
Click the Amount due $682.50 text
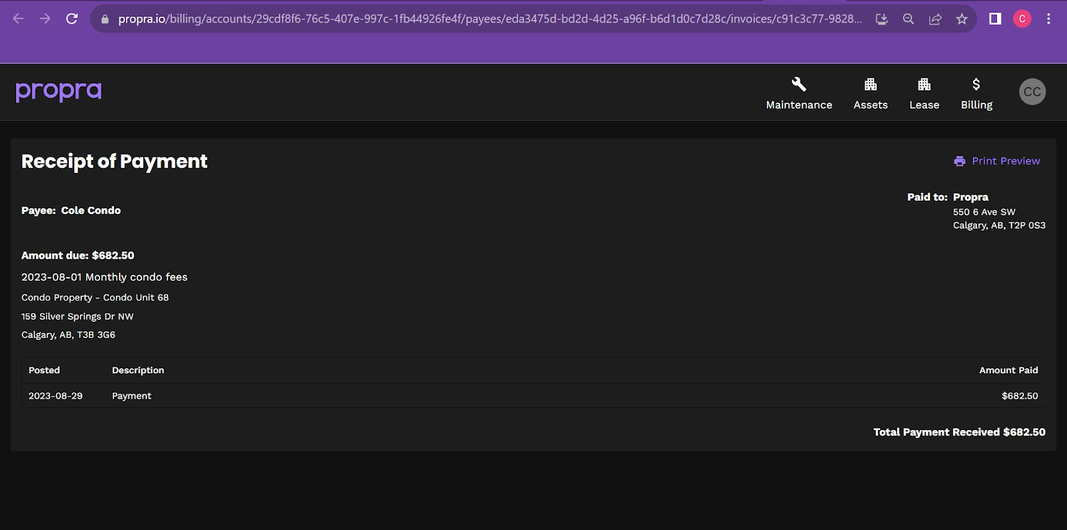pos(77,255)
